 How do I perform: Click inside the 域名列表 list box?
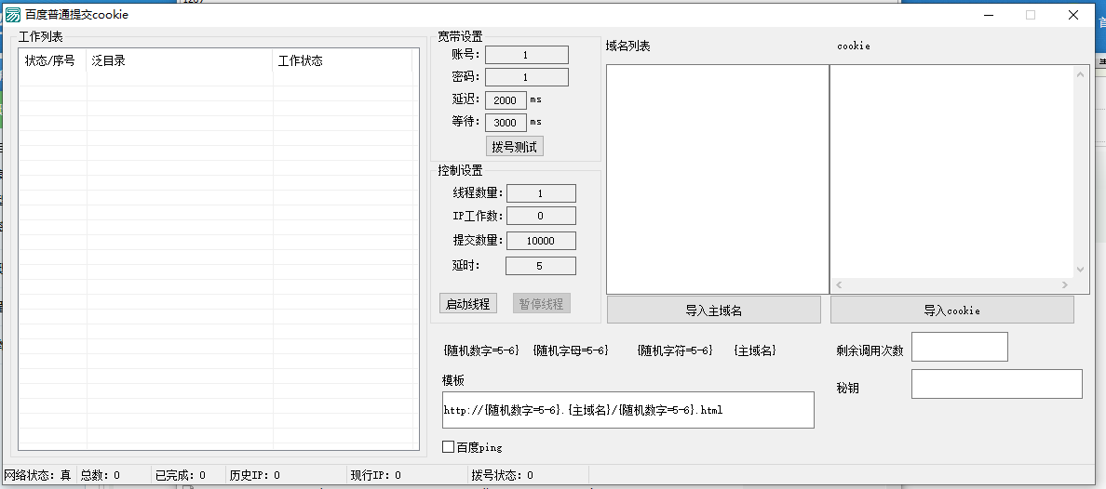click(x=718, y=179)
